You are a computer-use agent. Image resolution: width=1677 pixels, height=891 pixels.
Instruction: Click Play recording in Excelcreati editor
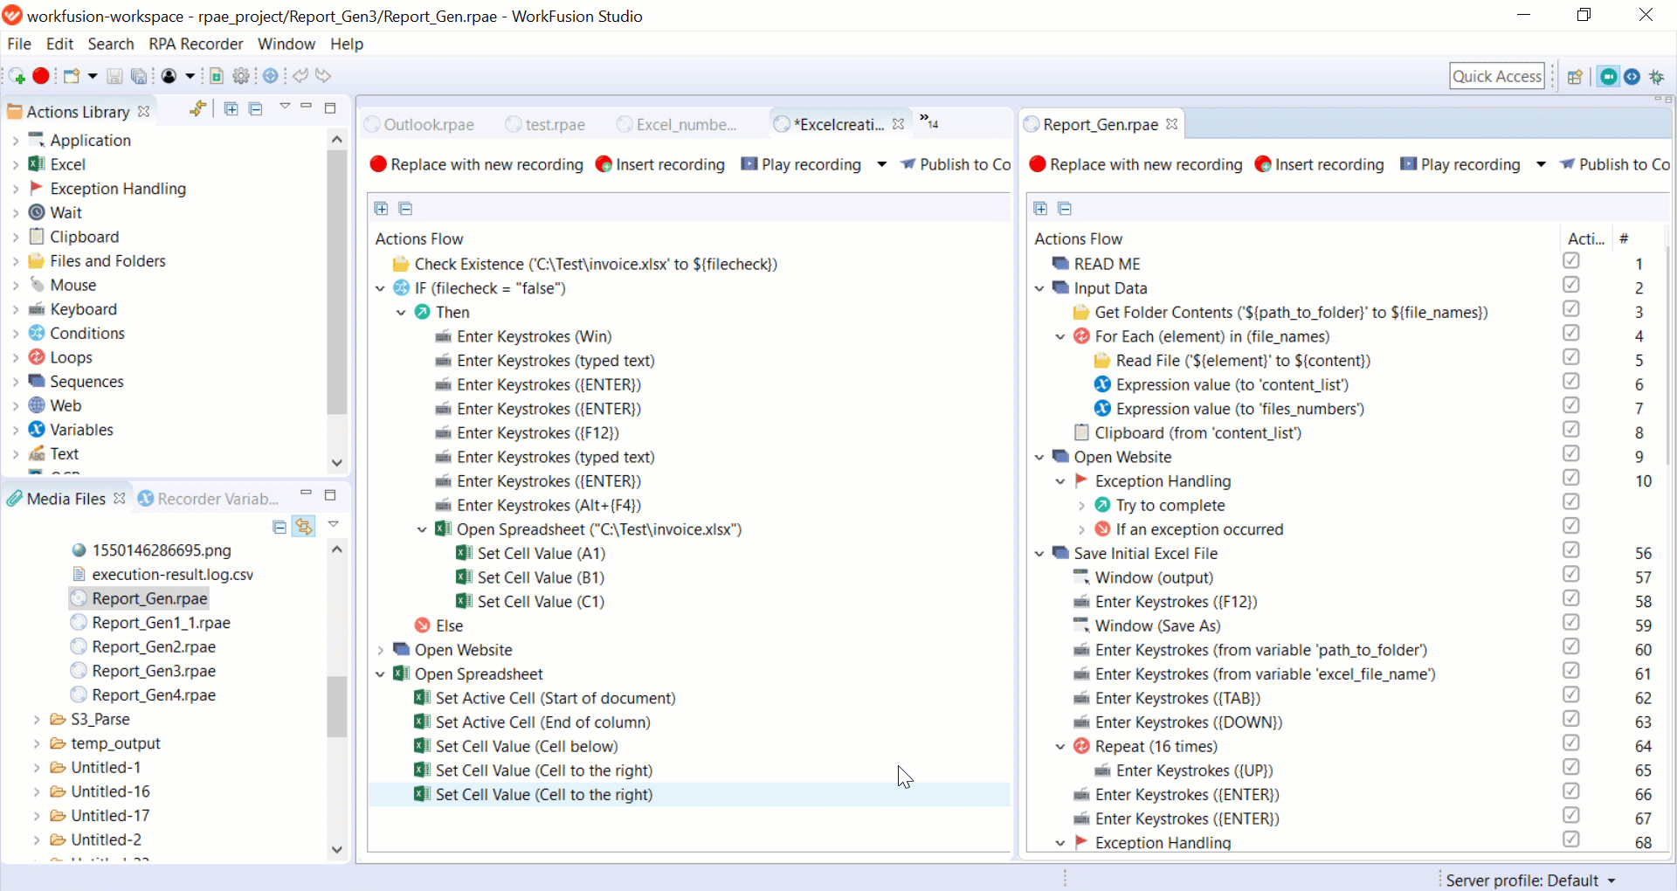pyautogui.click(x=801, y=164)
